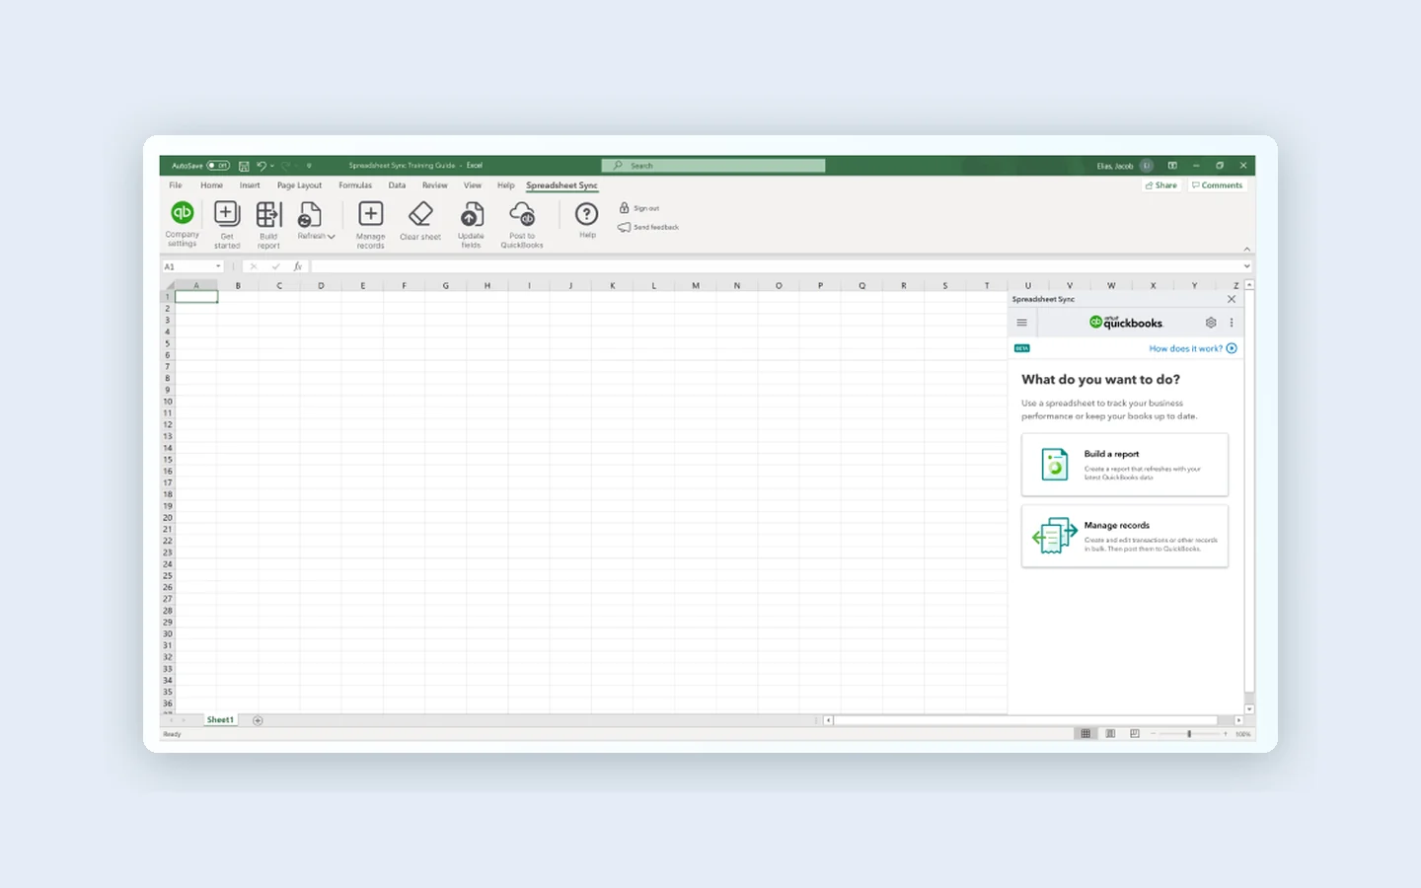Open the gear settings in the QuickBooks pane
This screenshot has height=888, width=1421.
(x=1211, y=323)
